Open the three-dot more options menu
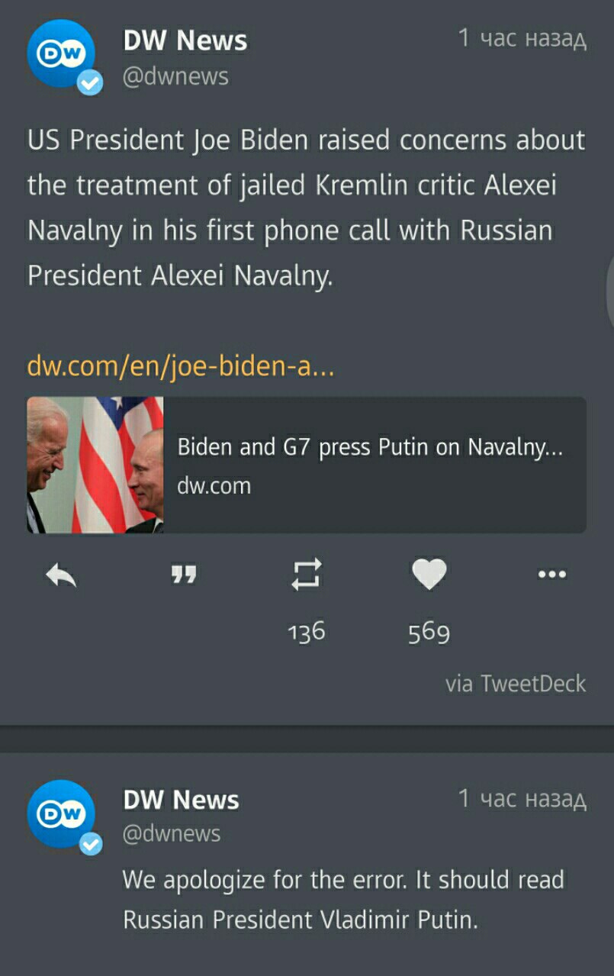Screen dimensions: 614x976 point(551,574)
